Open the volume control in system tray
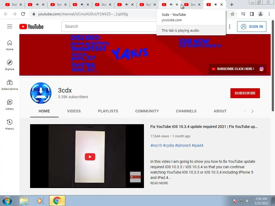The height and width of the screenshot is (206, 275). coord(248,201)
